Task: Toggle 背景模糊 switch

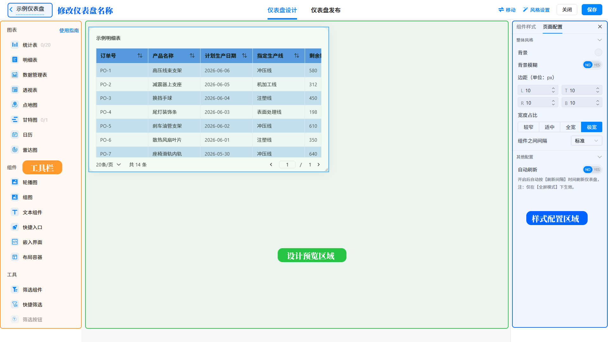Action: point(592,65)
